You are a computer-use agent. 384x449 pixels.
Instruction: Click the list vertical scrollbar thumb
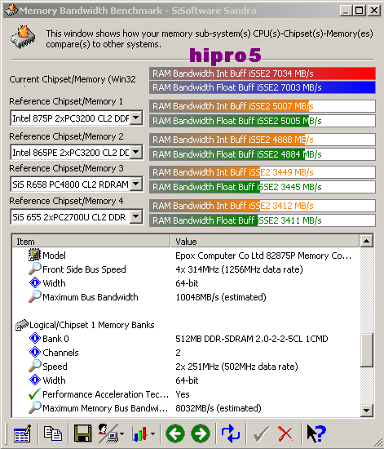(x=367, y=350)
